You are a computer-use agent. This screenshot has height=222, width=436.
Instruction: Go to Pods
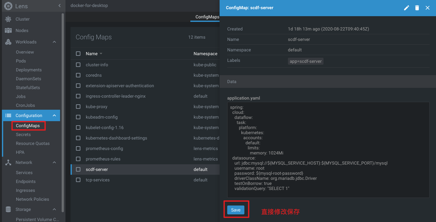pyautogui.click(x=21, y=61)
